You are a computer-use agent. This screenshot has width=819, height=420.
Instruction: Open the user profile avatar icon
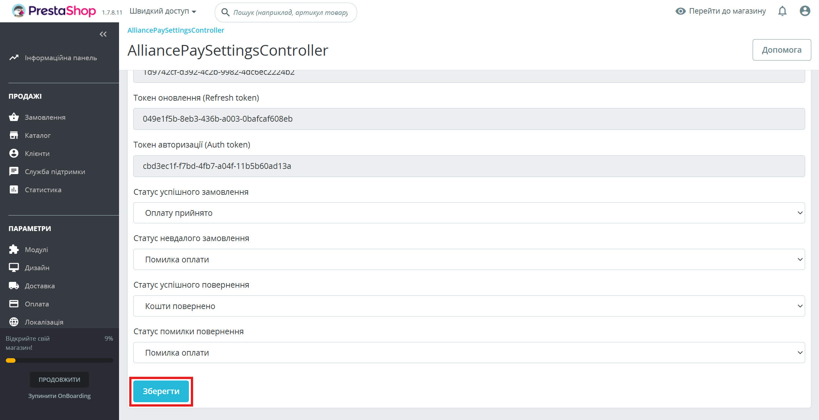click(x=805, y=11)
